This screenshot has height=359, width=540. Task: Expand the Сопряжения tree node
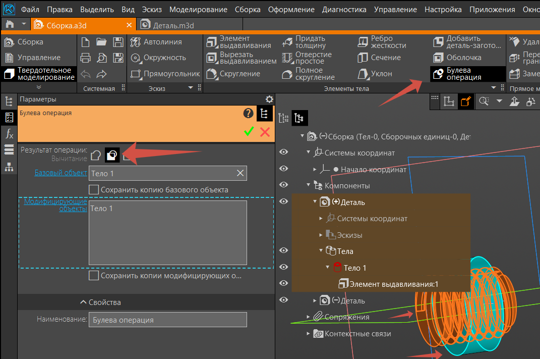309,317
